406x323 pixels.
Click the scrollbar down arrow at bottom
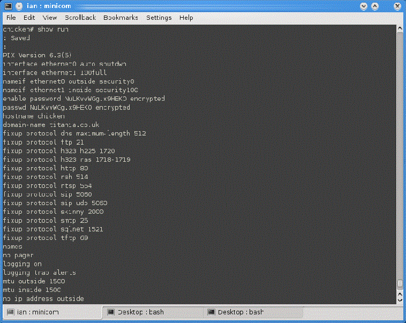[x=400, y=301]
